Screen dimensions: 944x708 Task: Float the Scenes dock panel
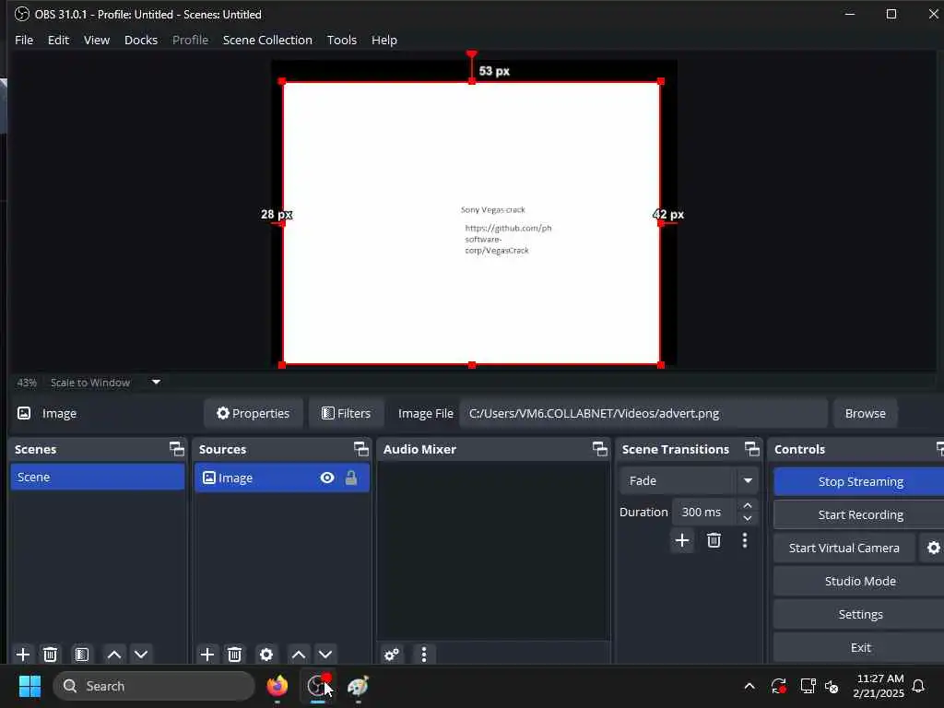click(x=176, y=449)
